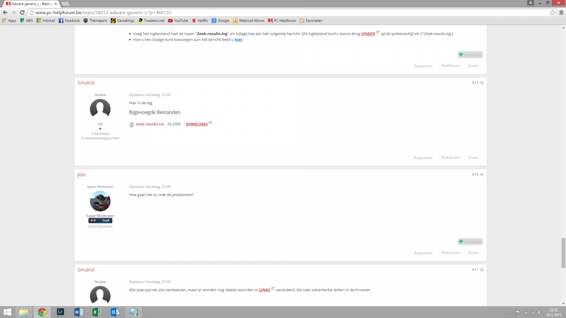566x318 pixels.
Task: Open a new browser tab
Action: click(65, 4)
